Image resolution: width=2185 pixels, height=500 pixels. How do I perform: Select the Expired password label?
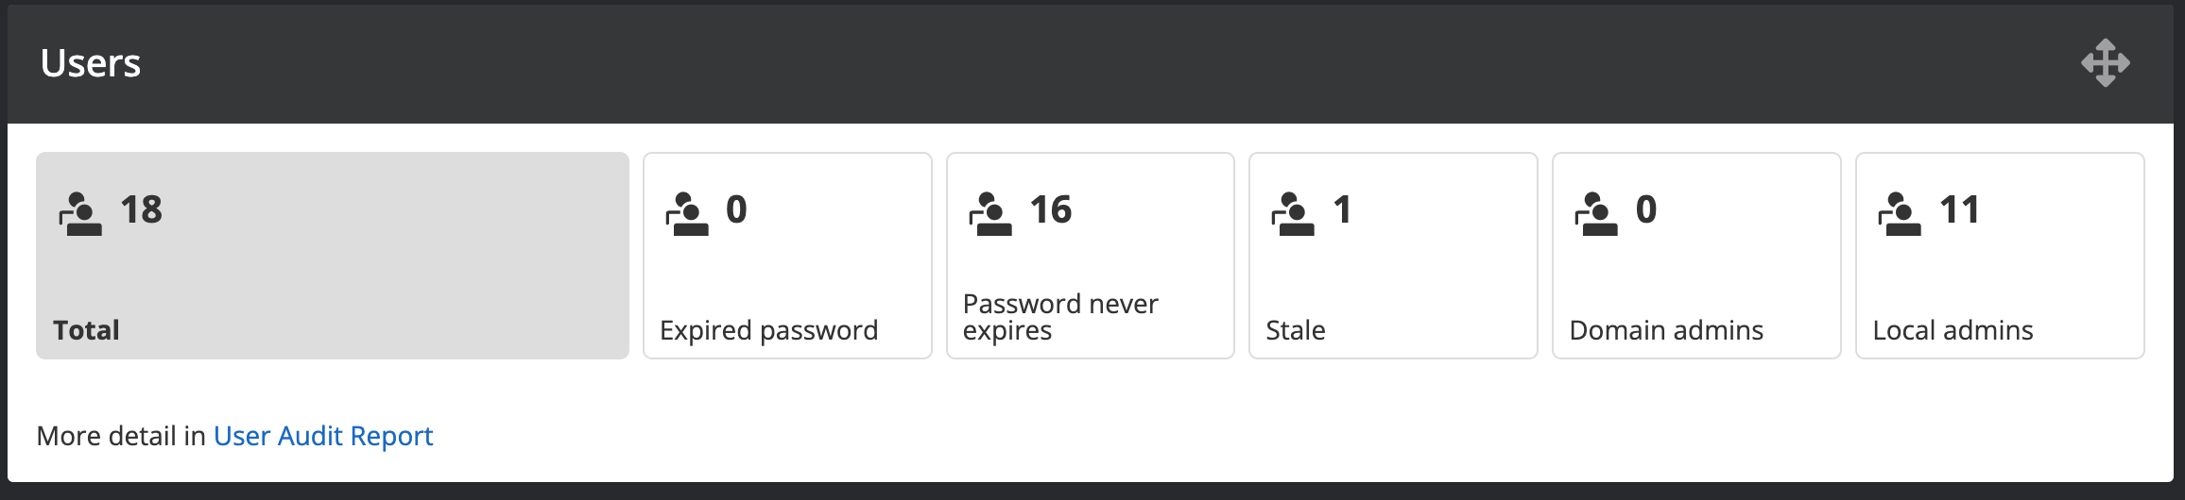click(x=768, y=330)
